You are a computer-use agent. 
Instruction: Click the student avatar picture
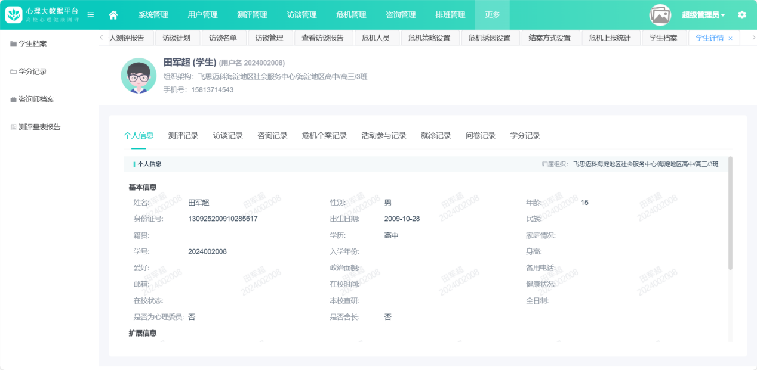pos(139,76)
